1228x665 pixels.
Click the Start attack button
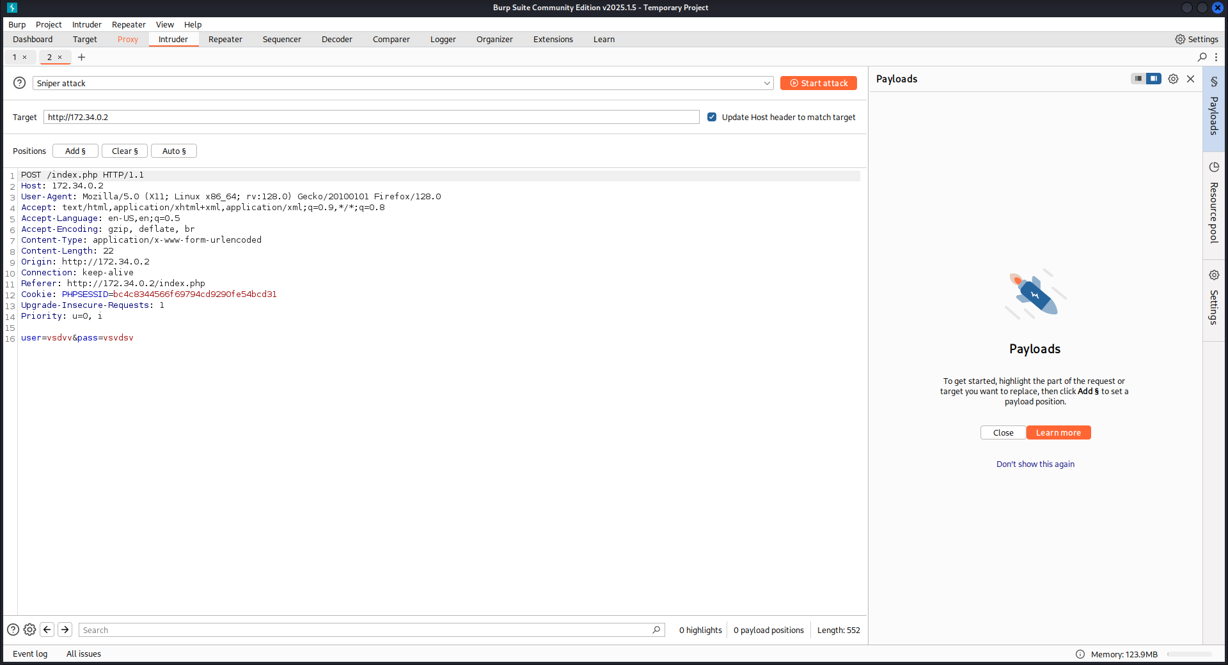tap(819, 83)
